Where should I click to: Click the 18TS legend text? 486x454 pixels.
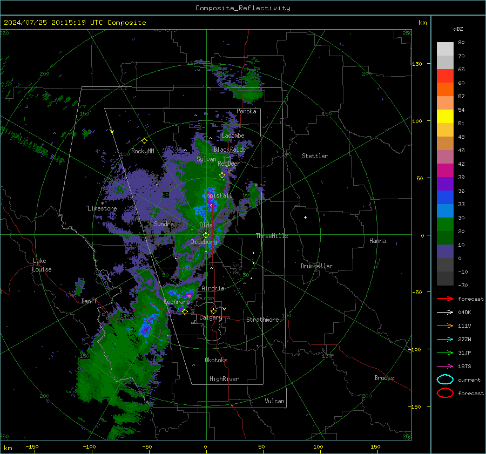[x=464, y=367]
